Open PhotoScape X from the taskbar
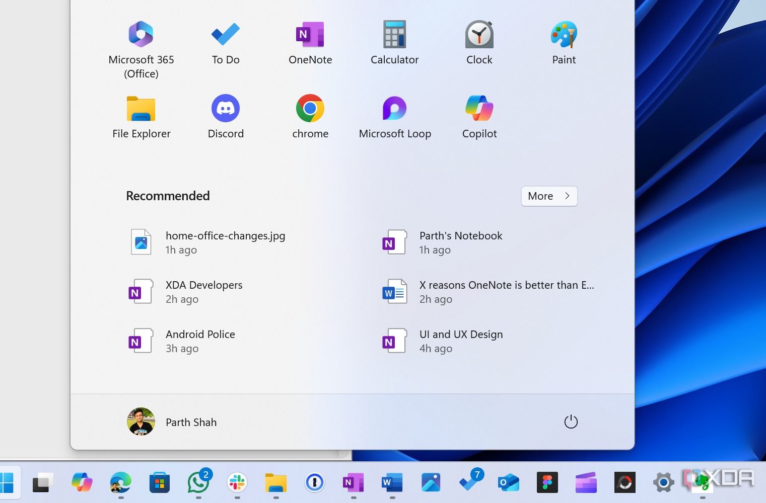The height and width of the screenshot is (503, 766). tap(625, 483)
